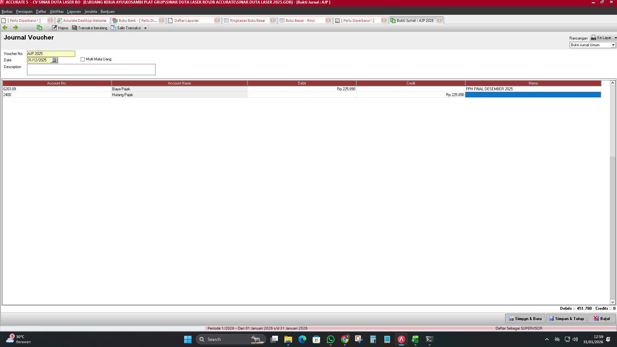617x347 pixels.
Task: Open the Bukti Jurnal Umum dropdown
Action: [613, 45]
